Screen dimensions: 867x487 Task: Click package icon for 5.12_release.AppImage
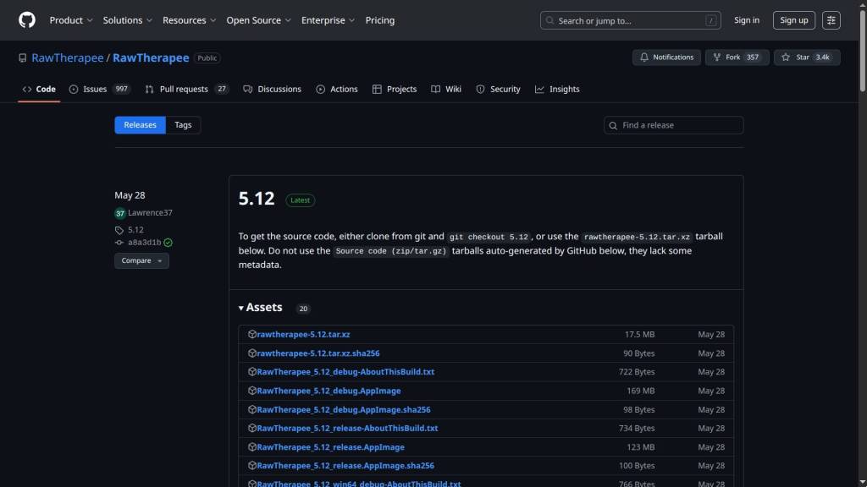[x=252, y=446]
